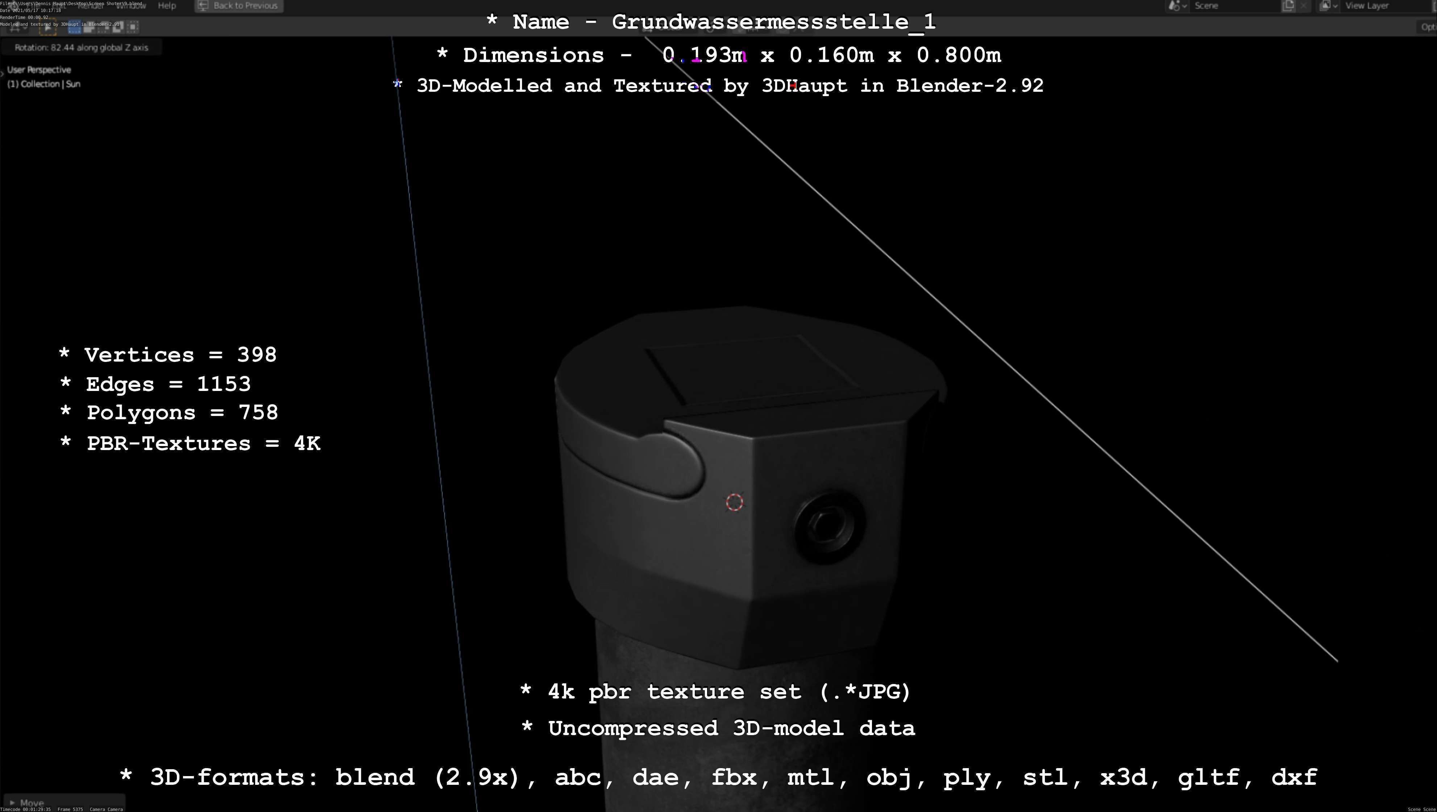
Task: Click the orange-outlined select tool icon
Action: [x=48, y=27]
